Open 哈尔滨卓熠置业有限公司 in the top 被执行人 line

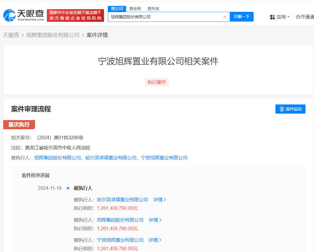pos(111,158)
